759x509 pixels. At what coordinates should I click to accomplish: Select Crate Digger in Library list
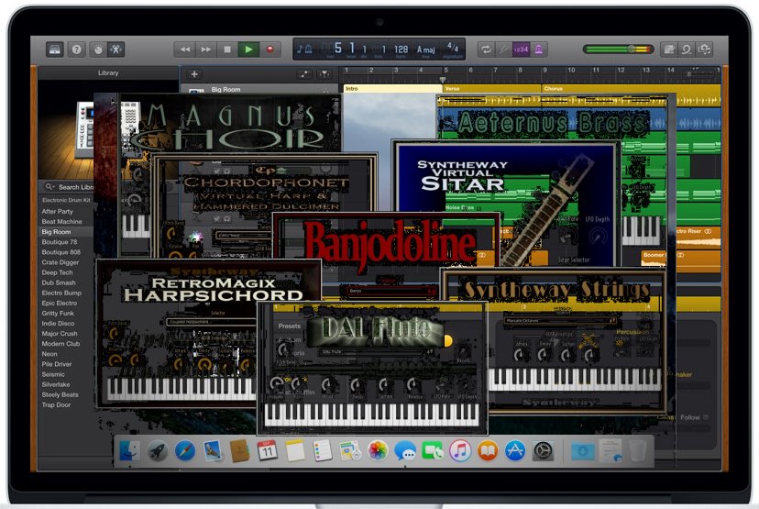pyautogui.click(x=60, y=262)
